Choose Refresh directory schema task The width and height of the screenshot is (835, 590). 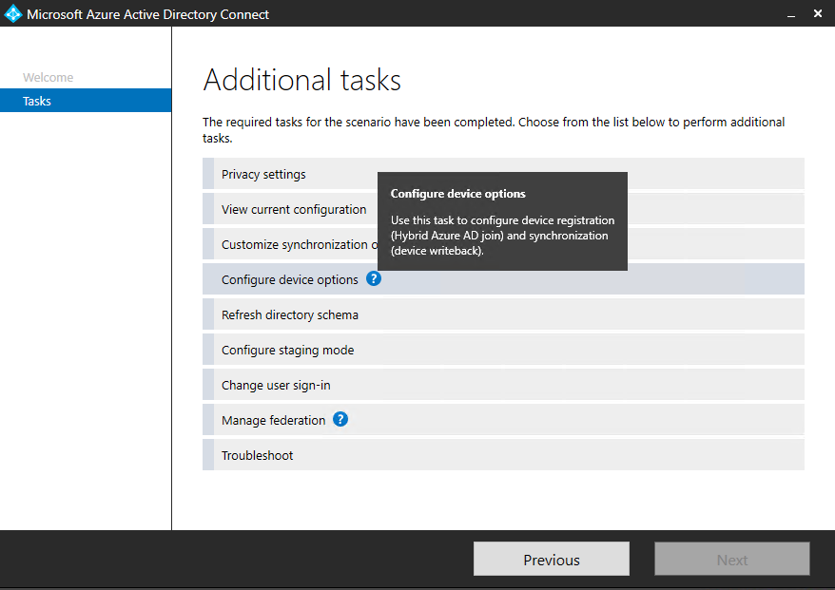503,314
